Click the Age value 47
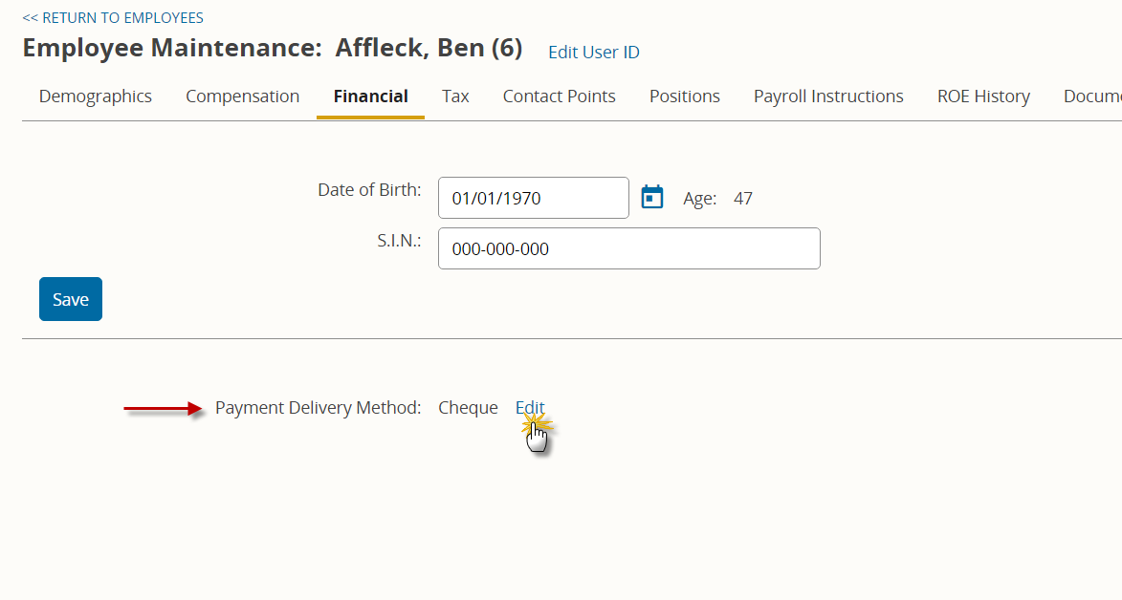This screenshot has height=600, width=1122. (x=743, y=198)
